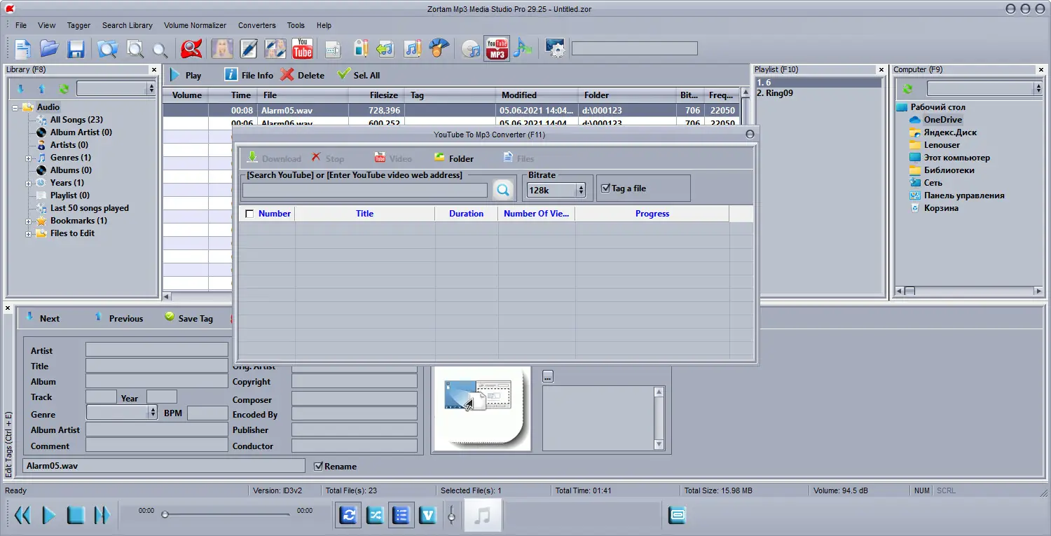Stop playback with the square stop button

click(x=76, y=516)
